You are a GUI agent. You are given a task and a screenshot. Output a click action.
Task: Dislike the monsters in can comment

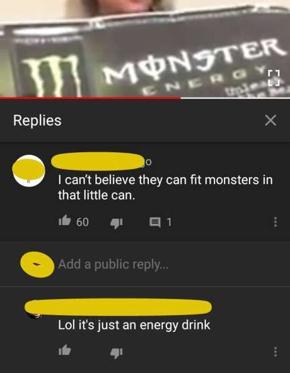[117, 223]
